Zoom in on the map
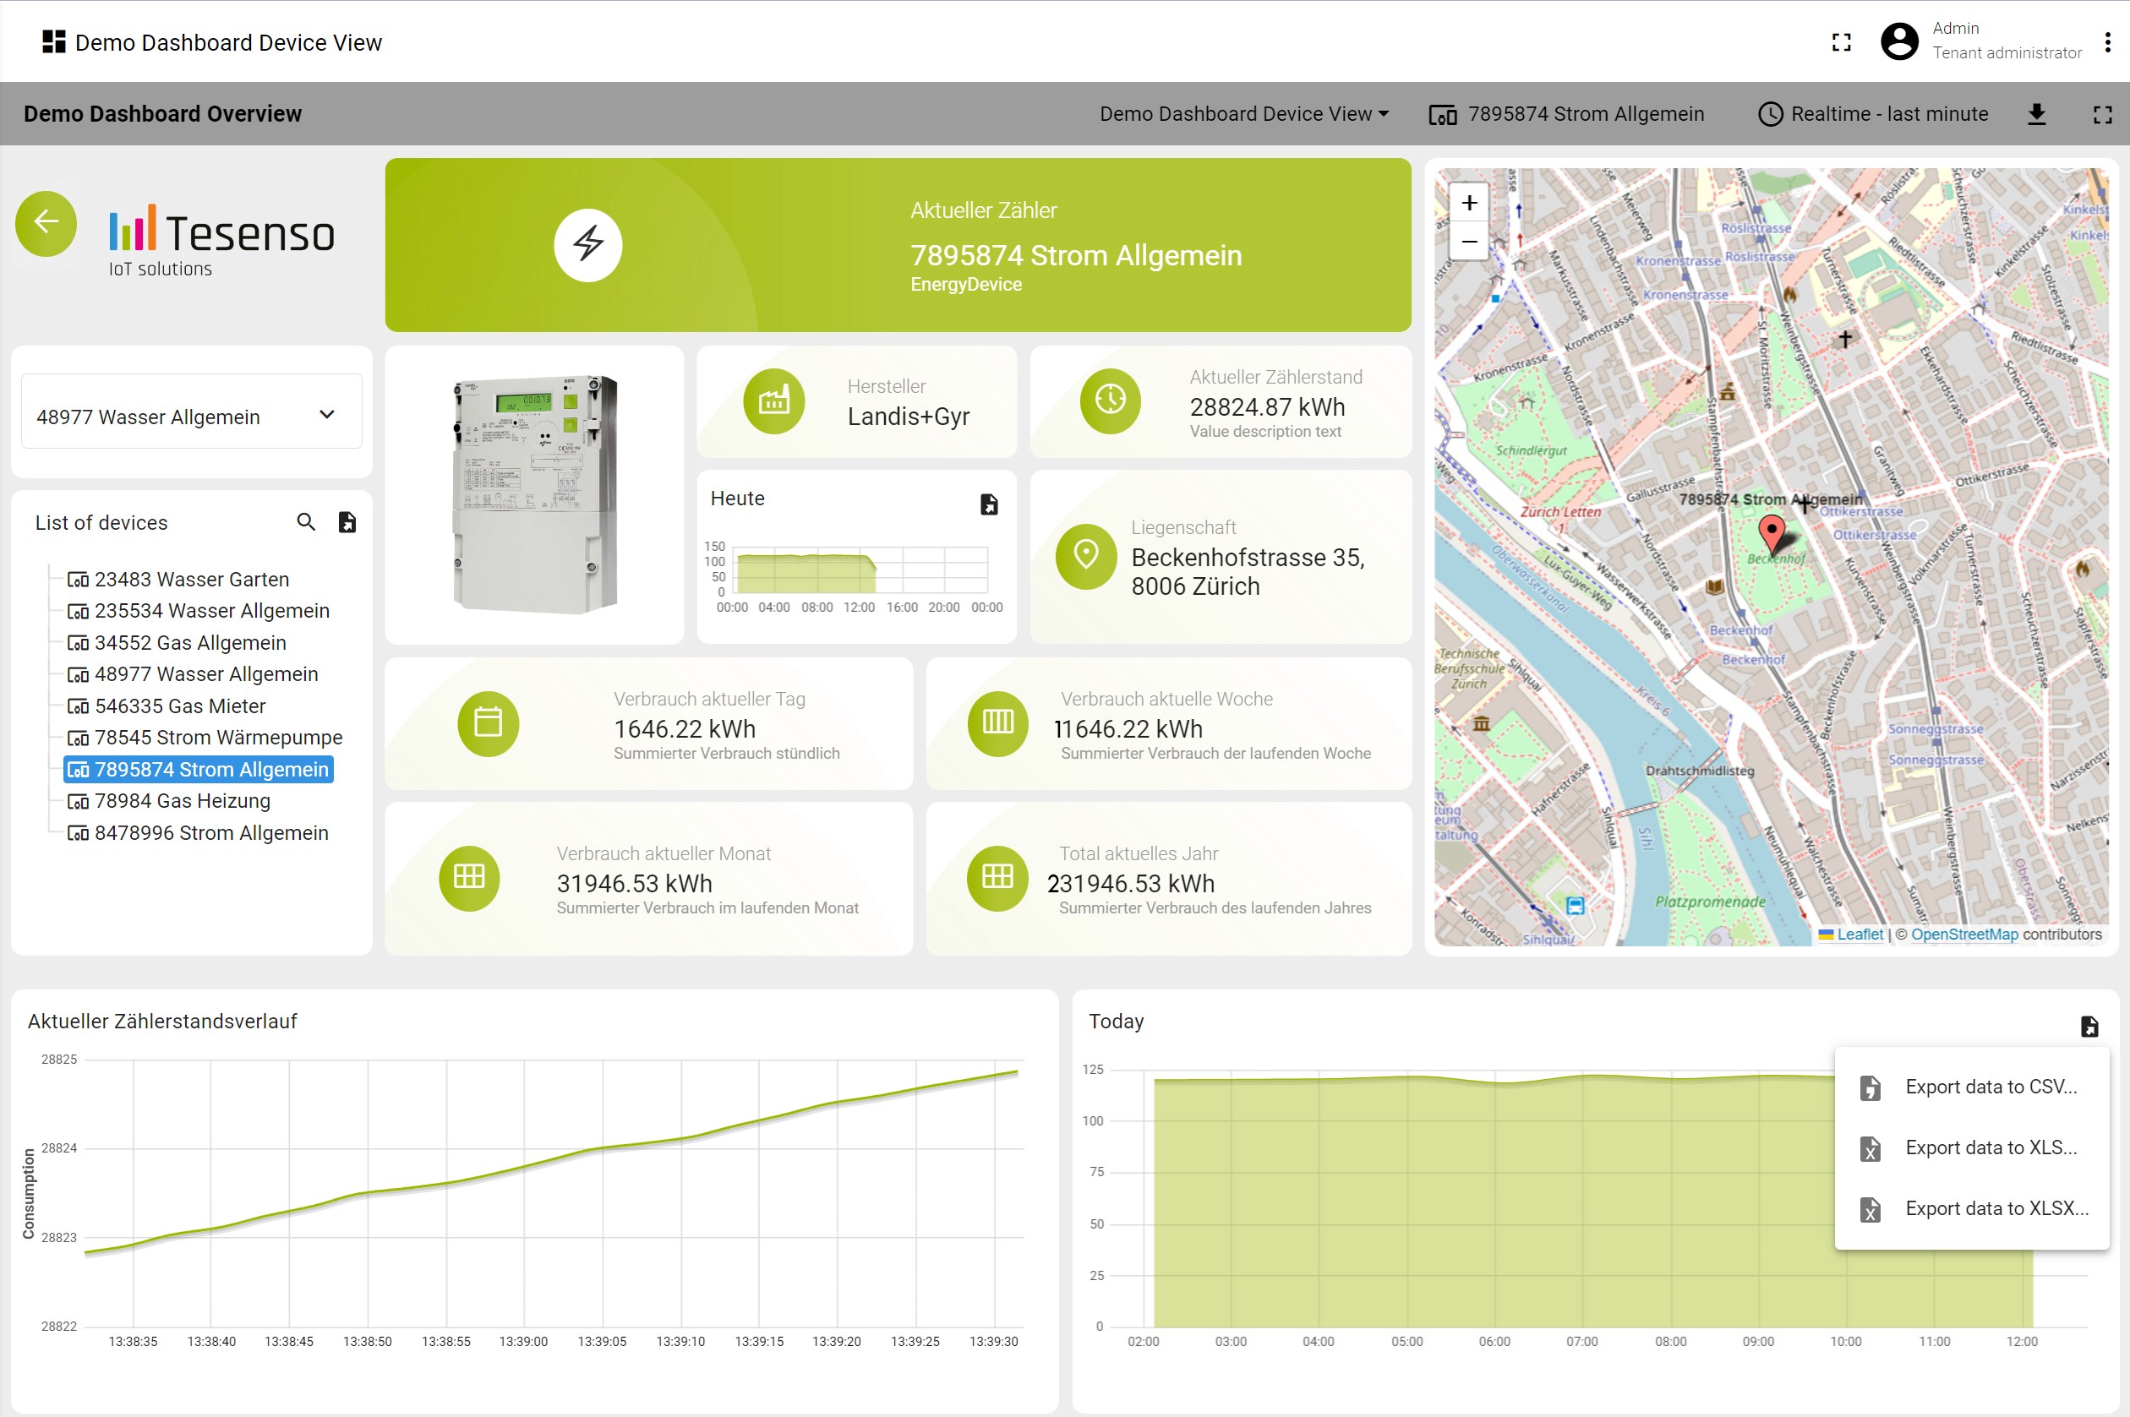 point(1469,204)
